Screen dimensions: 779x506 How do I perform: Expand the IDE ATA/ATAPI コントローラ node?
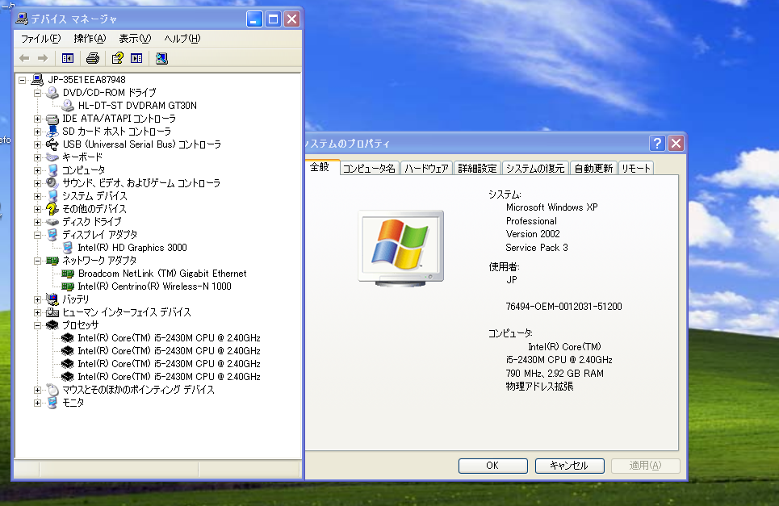point(37,119)
